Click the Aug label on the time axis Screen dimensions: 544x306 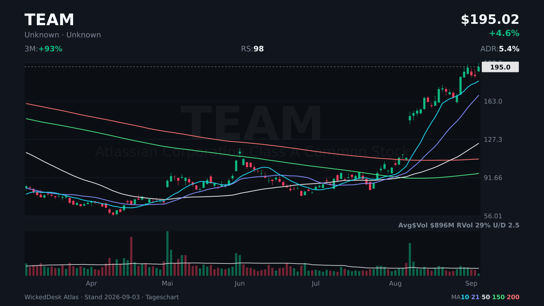395,284
